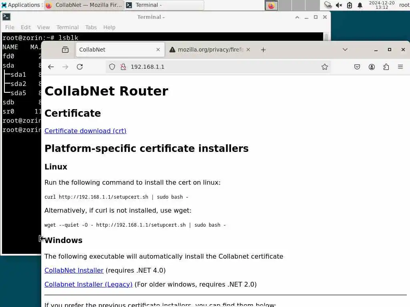The width and height of the screenshot is (410, 307).
Task: Close the mozilla.org privacy tab
Action: tap(248, 50)
